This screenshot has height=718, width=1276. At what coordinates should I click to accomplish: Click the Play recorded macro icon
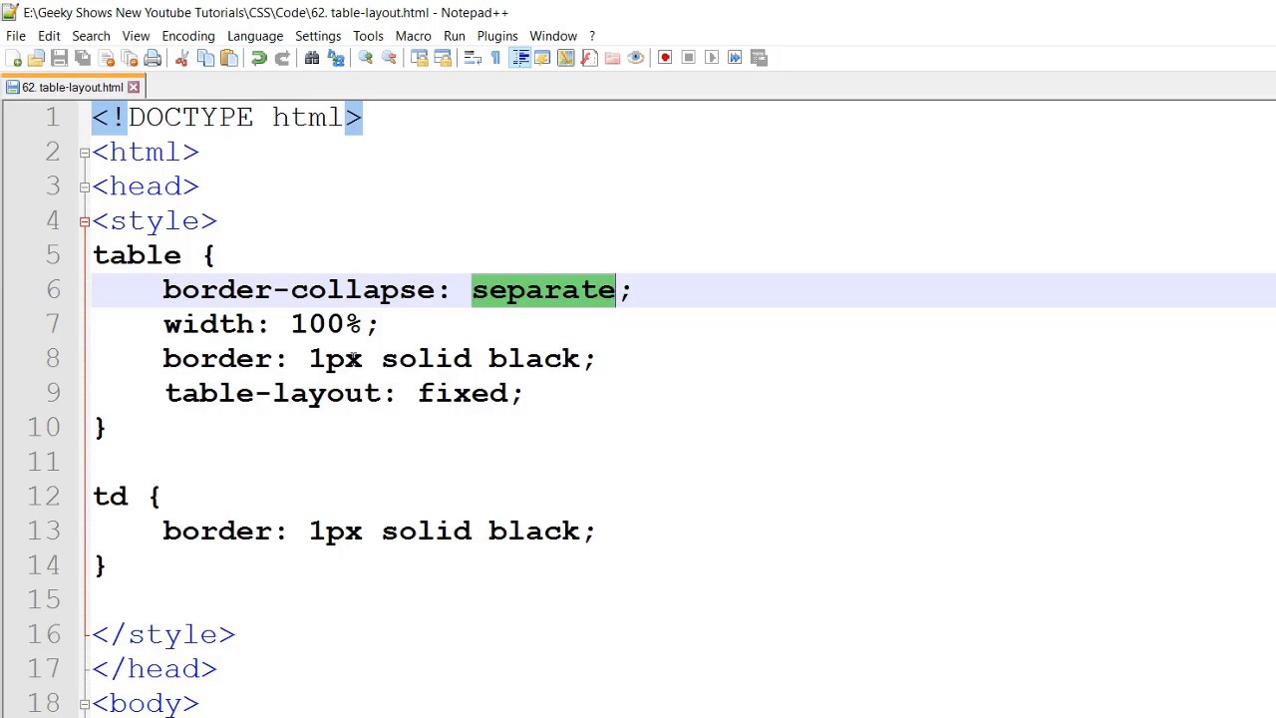[x=712, y=58]
